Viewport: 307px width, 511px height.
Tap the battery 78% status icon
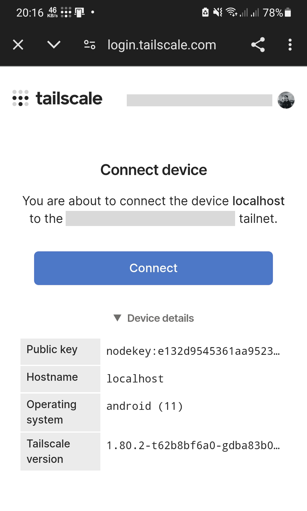288,13
